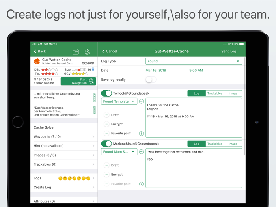This screenshot has height=207, width=276.
Task: Open Attributes (6) row
Action: [x=64, y=200]
